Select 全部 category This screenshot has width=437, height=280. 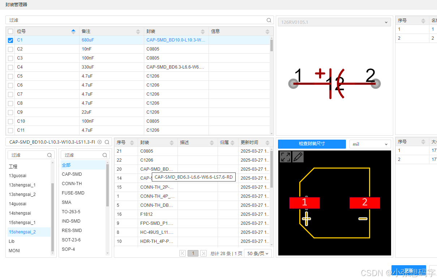coord(83,165)
